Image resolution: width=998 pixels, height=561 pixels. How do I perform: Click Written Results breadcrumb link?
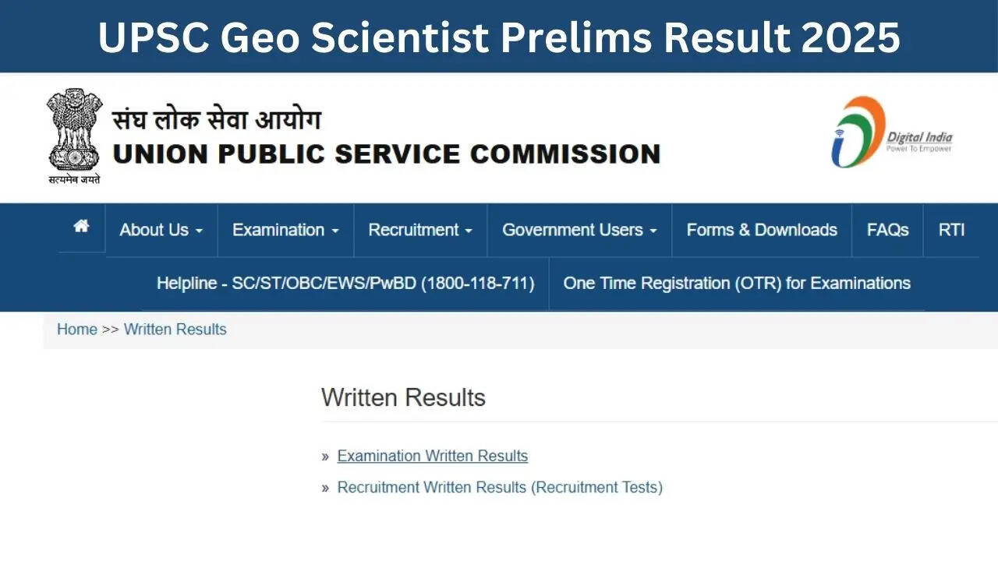point(175,329)
